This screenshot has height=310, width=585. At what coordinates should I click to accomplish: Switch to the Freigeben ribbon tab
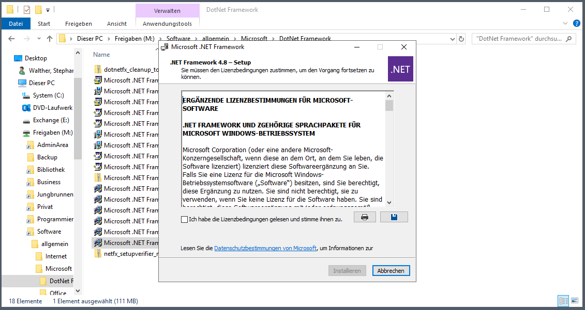click(x=78, y=23)
